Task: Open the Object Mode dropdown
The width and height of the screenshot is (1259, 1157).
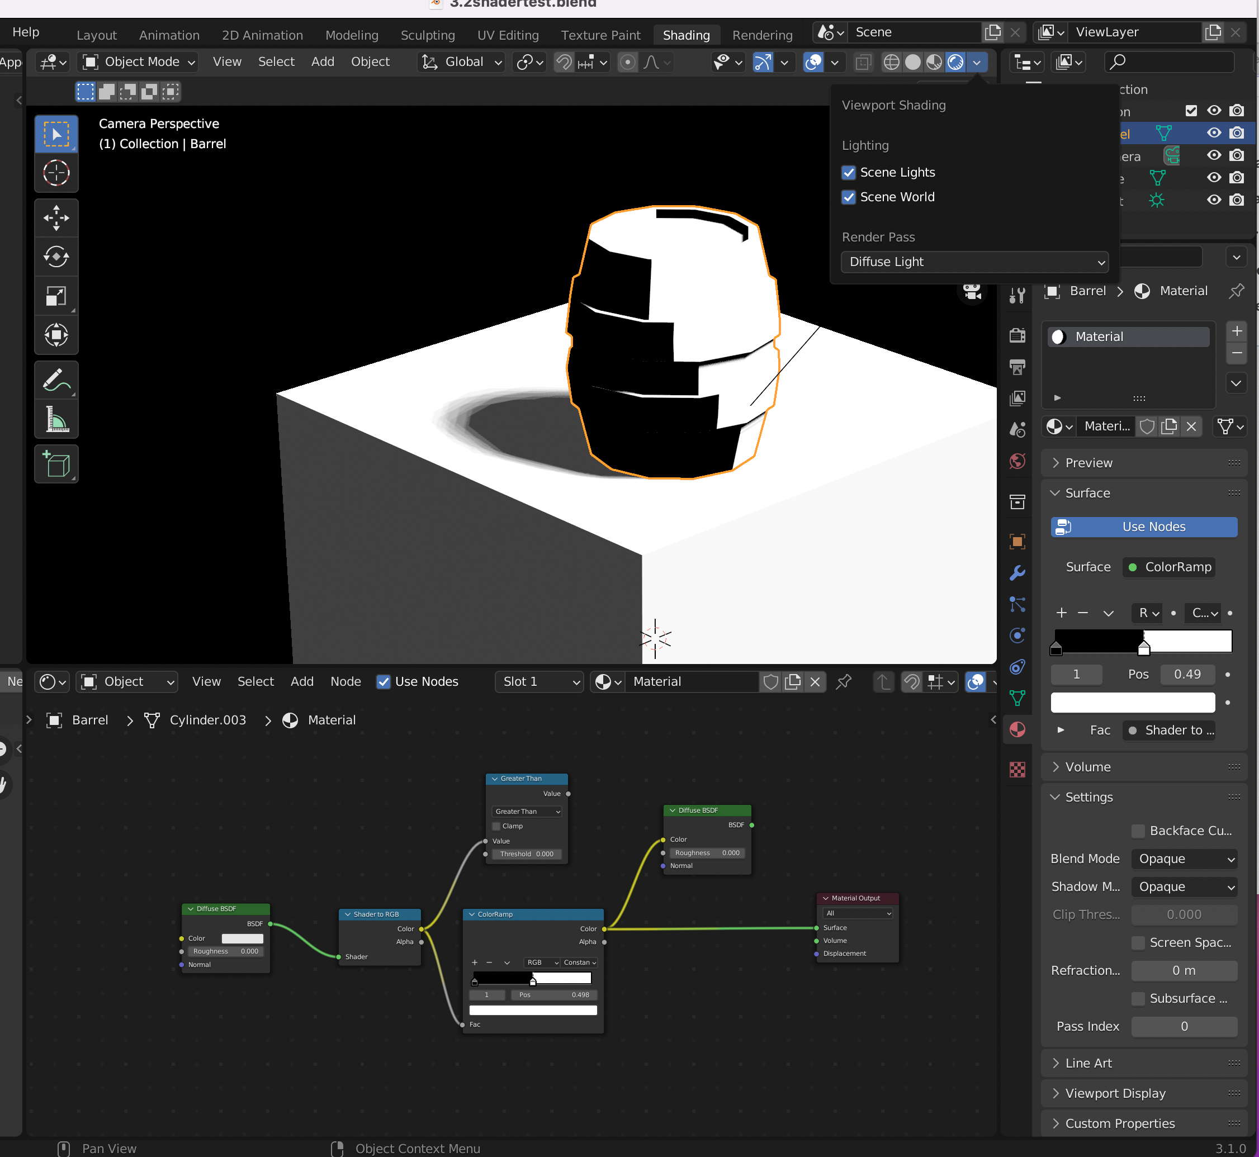Action: tap(138, 62)
